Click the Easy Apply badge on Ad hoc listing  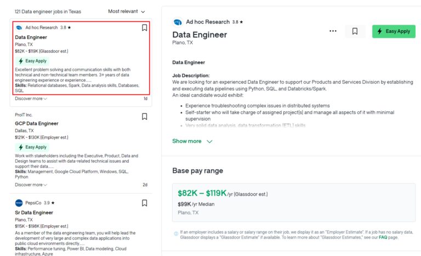[x=32, y=61]
